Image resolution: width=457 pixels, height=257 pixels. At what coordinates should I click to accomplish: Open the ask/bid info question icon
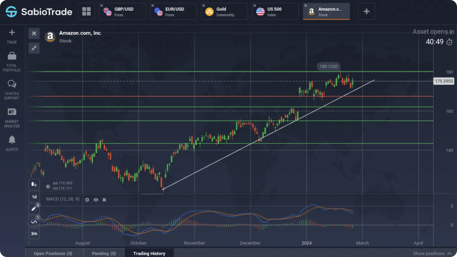(48, 186)
